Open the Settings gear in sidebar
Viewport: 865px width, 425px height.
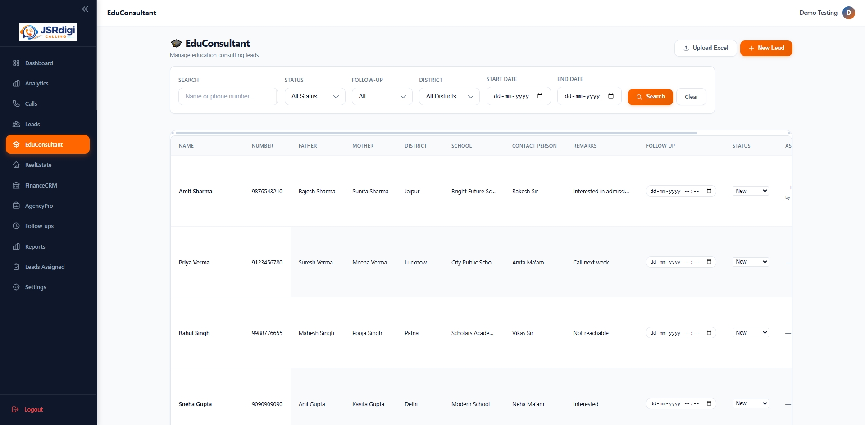pos(16,287)
